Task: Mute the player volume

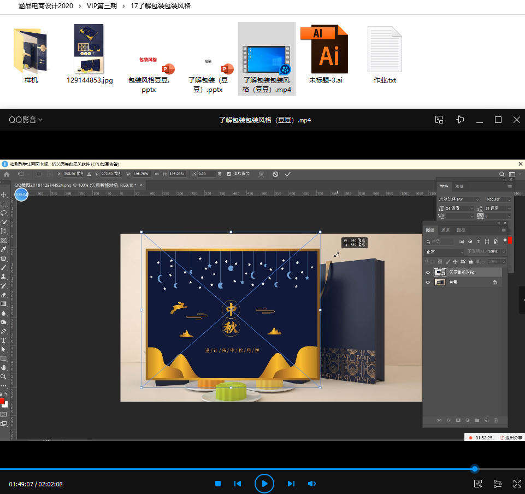Action: tap(312, 484)
